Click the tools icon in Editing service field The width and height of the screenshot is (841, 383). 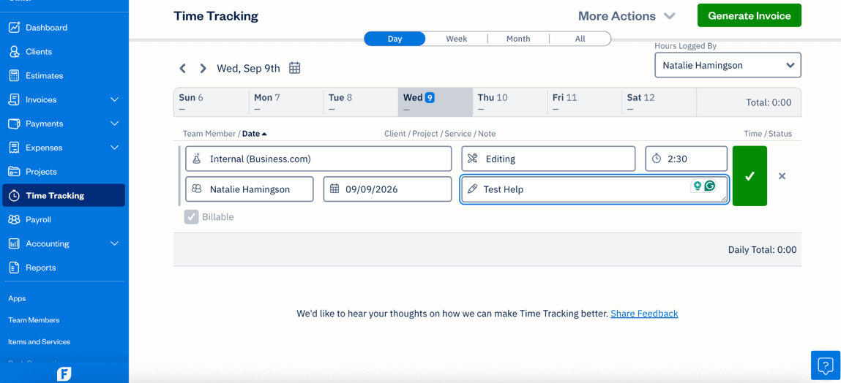[x=473, y=159]
